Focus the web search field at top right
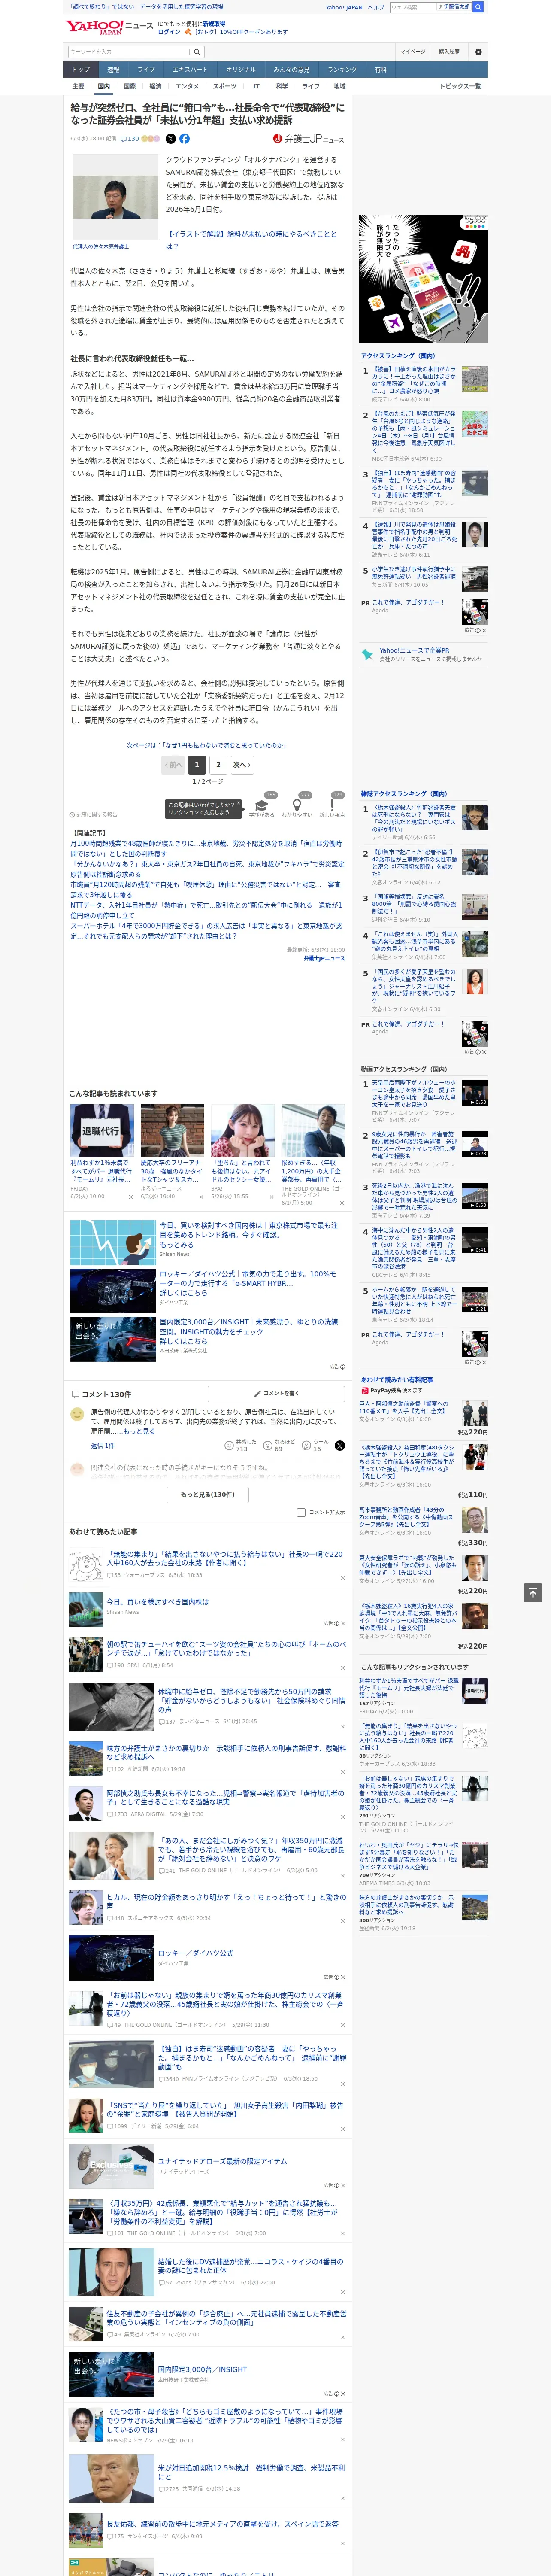The width and height of the screenshot is (551, 2576). tap(412, 7)
